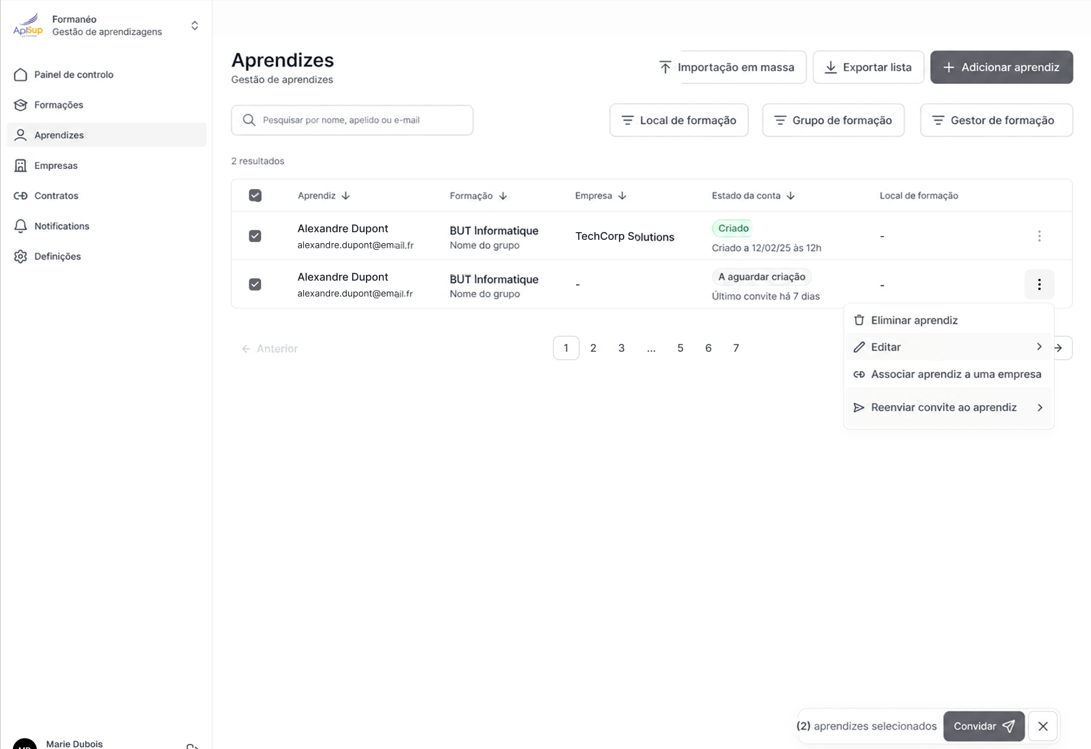Dismiss the selected learners bar
The image size is (1091, 749).
tap(1043, 726)
